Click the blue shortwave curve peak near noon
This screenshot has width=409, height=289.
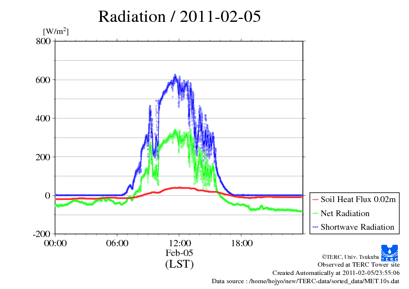[175, 75]
